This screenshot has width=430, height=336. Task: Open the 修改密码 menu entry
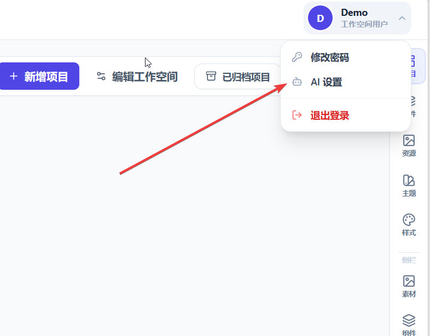(346, 57)
